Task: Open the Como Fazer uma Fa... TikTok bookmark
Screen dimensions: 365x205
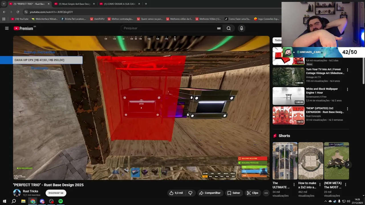Action: point(237,19)
